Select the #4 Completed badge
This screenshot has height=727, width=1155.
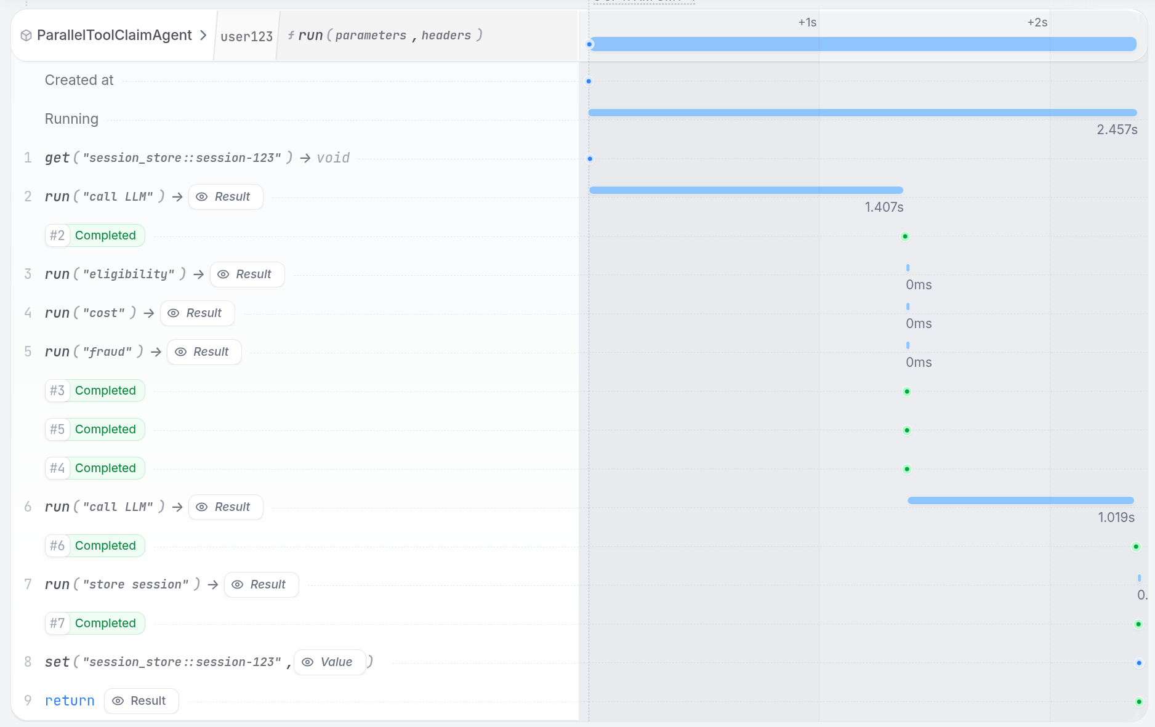point(95,468)
